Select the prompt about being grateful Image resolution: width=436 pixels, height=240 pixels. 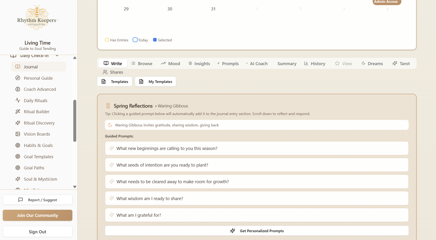click(x=257, y=215)
